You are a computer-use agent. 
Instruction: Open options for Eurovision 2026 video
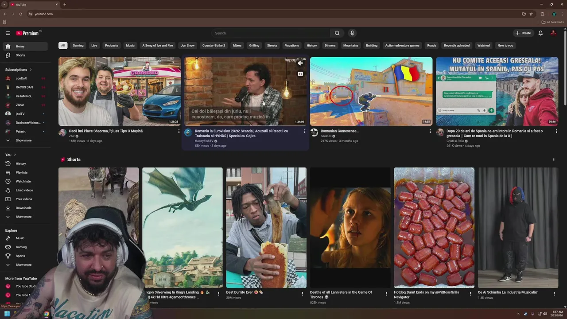[x=304, y=131]
